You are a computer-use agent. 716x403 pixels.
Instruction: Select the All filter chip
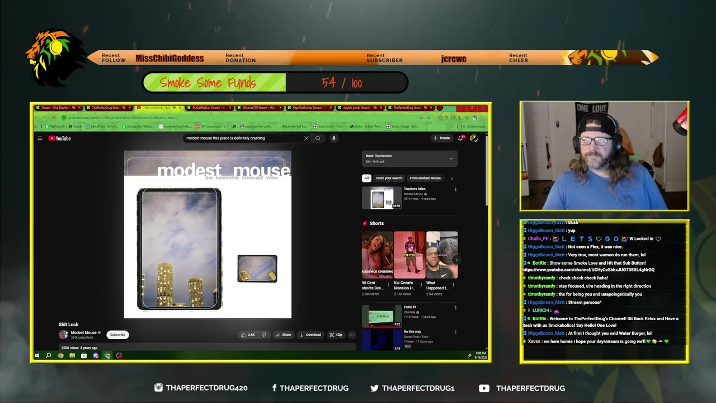[366, 178]
